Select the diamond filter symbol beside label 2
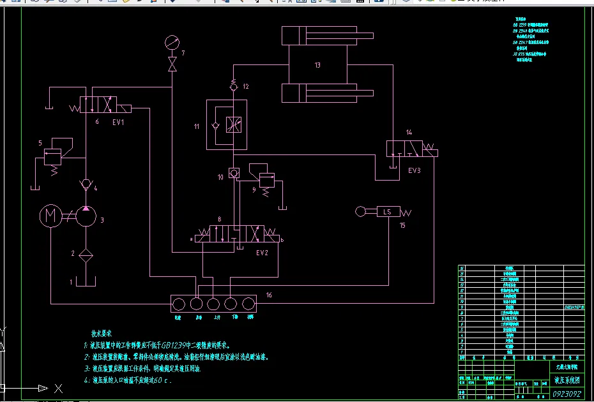The width and height of the screenshot is (594, 402). [x=86, y=256]
